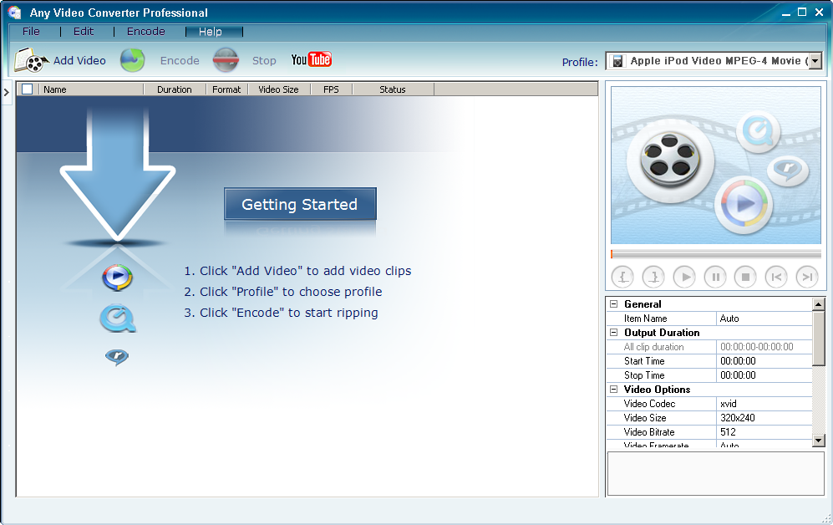
Task: Skip to next frame in preview
Action: pos(807,277)
